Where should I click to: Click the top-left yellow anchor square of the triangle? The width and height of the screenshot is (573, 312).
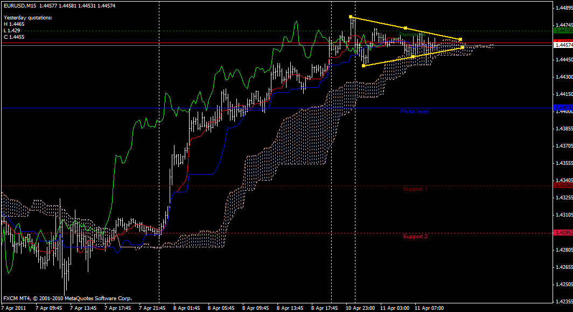pos(352,17)
